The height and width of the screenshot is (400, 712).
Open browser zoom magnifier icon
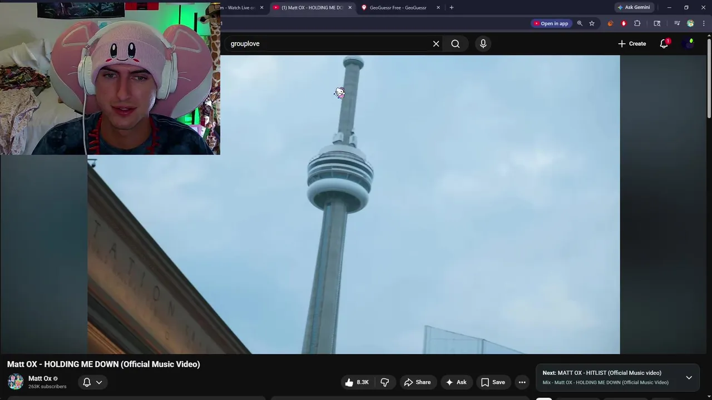tap(580, 23)
